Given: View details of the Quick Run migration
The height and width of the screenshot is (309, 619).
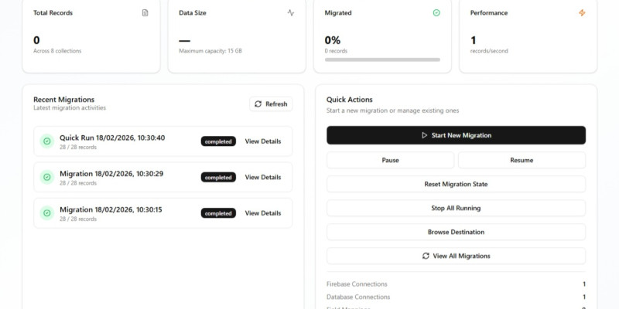Looking at the screenshot, I should (263, 141).
